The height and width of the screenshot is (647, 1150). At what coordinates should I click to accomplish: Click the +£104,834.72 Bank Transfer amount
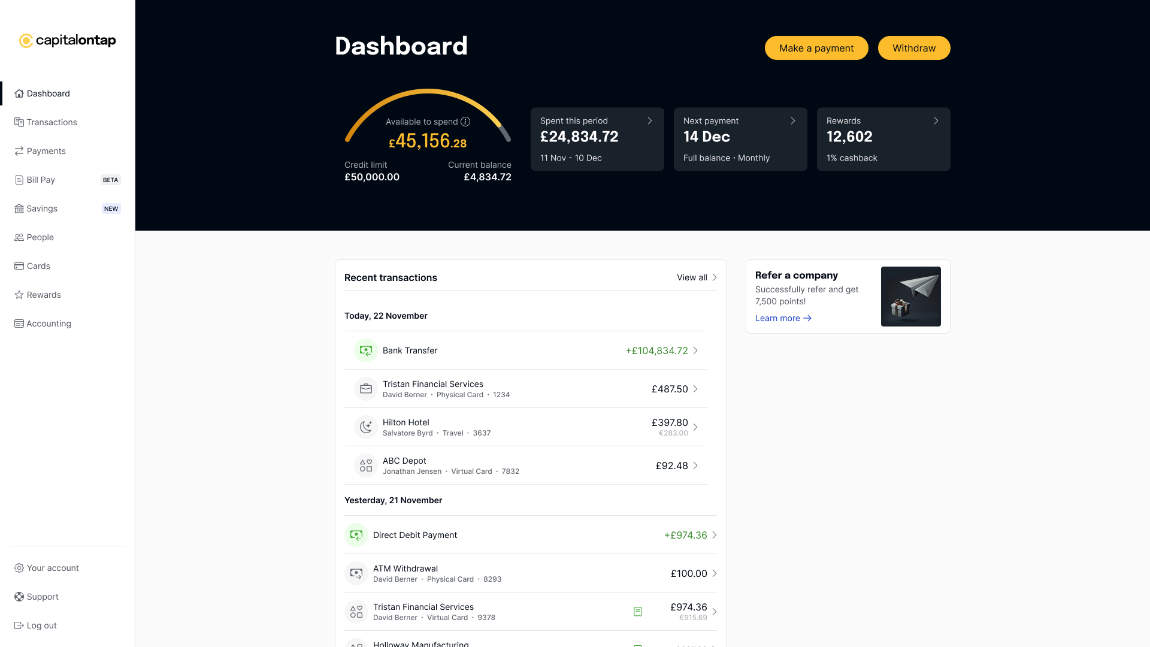[656, 350]
